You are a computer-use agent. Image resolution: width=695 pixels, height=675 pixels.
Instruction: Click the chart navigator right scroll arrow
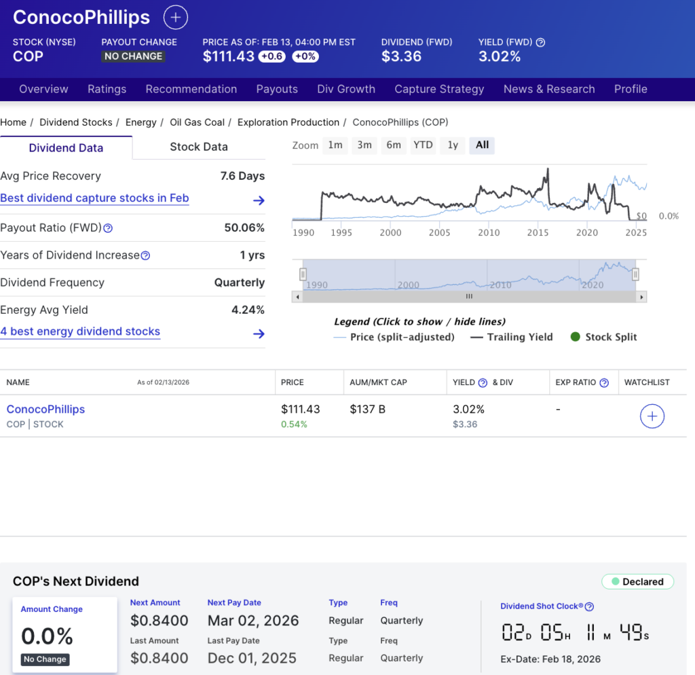642,297
